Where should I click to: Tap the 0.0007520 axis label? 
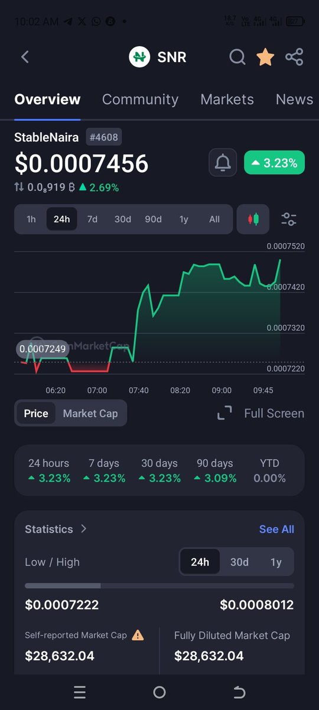click(x=286, y=246)
